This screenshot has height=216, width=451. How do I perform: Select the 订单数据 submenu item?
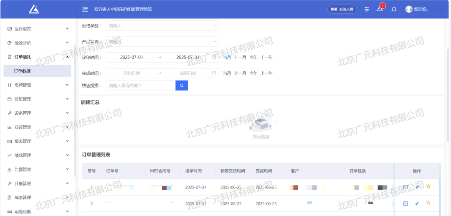point(37,71)
